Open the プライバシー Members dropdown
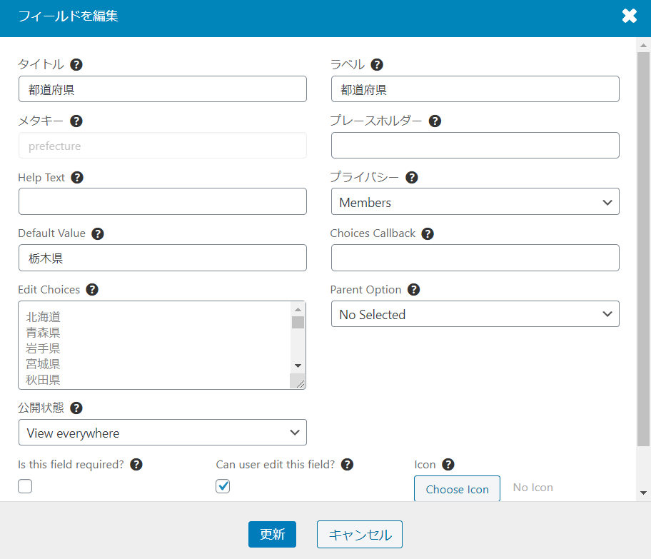651x559 pixels. [475, 202]
